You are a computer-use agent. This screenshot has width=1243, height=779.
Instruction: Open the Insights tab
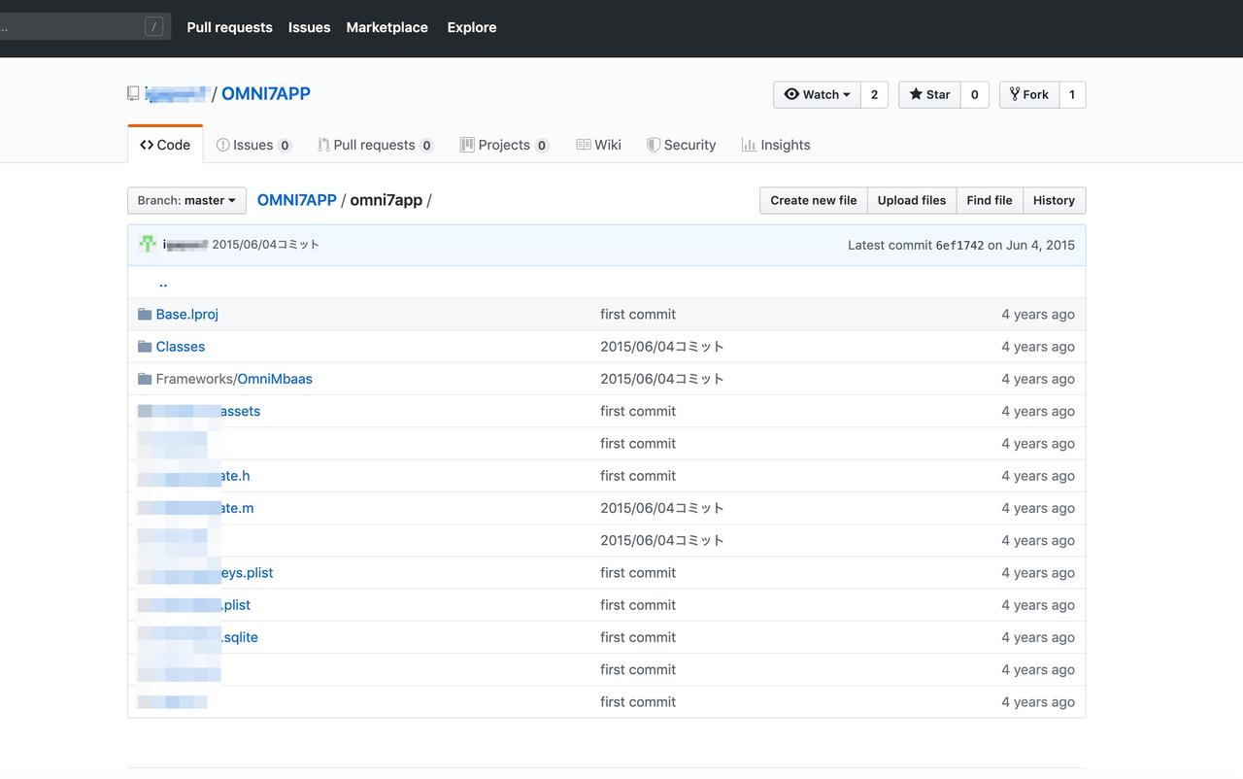(x=776, y=145)
